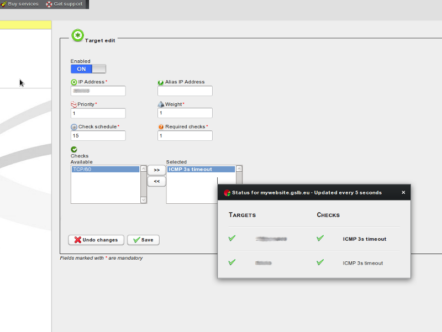Click the Weight icon
The height and width of the screenshot is (332, 442).
pos(161,104)
